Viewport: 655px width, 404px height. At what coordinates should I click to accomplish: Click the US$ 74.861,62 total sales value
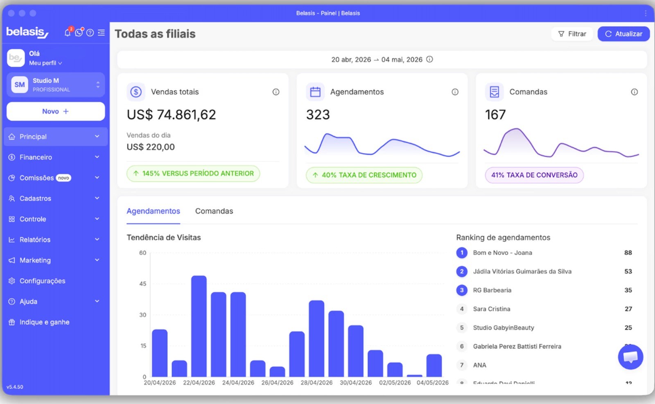pyautogui.click(x=171, y=115)
